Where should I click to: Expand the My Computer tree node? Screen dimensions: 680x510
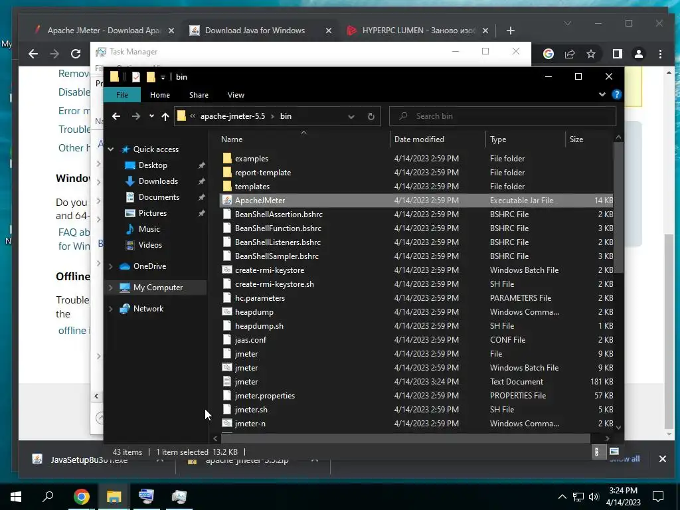[x=111, y=288]
